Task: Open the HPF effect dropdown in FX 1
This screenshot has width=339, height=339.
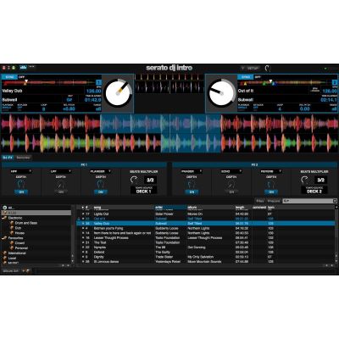Action: coord(20,171)
